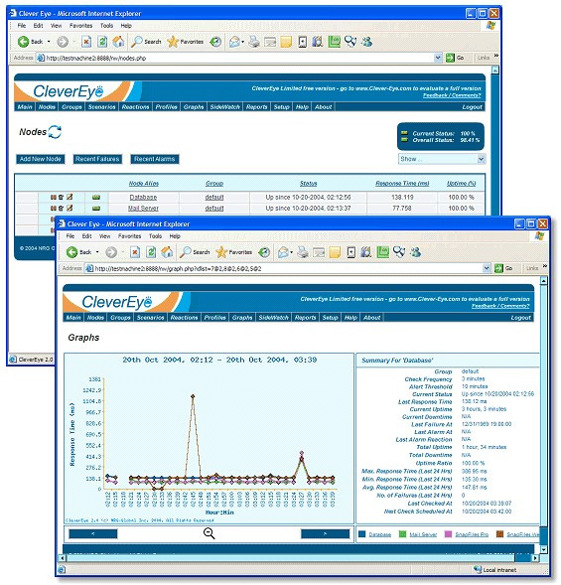Expand Back history arrow in front Graphs window
Image resolution: width=561 pixels, height=585 pixels.
(x=97, y=252)
